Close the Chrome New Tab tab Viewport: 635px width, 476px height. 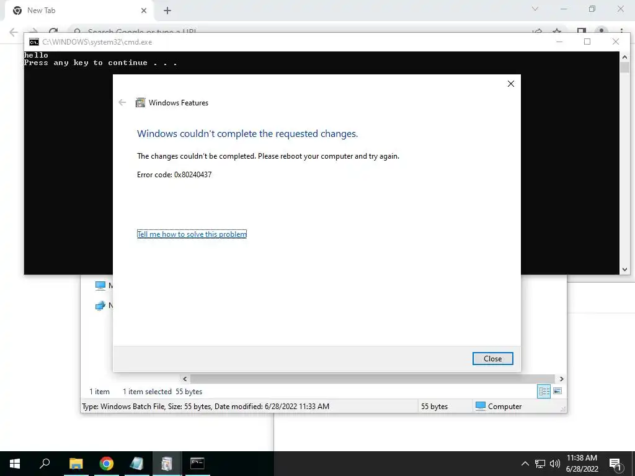pos(144,11)
